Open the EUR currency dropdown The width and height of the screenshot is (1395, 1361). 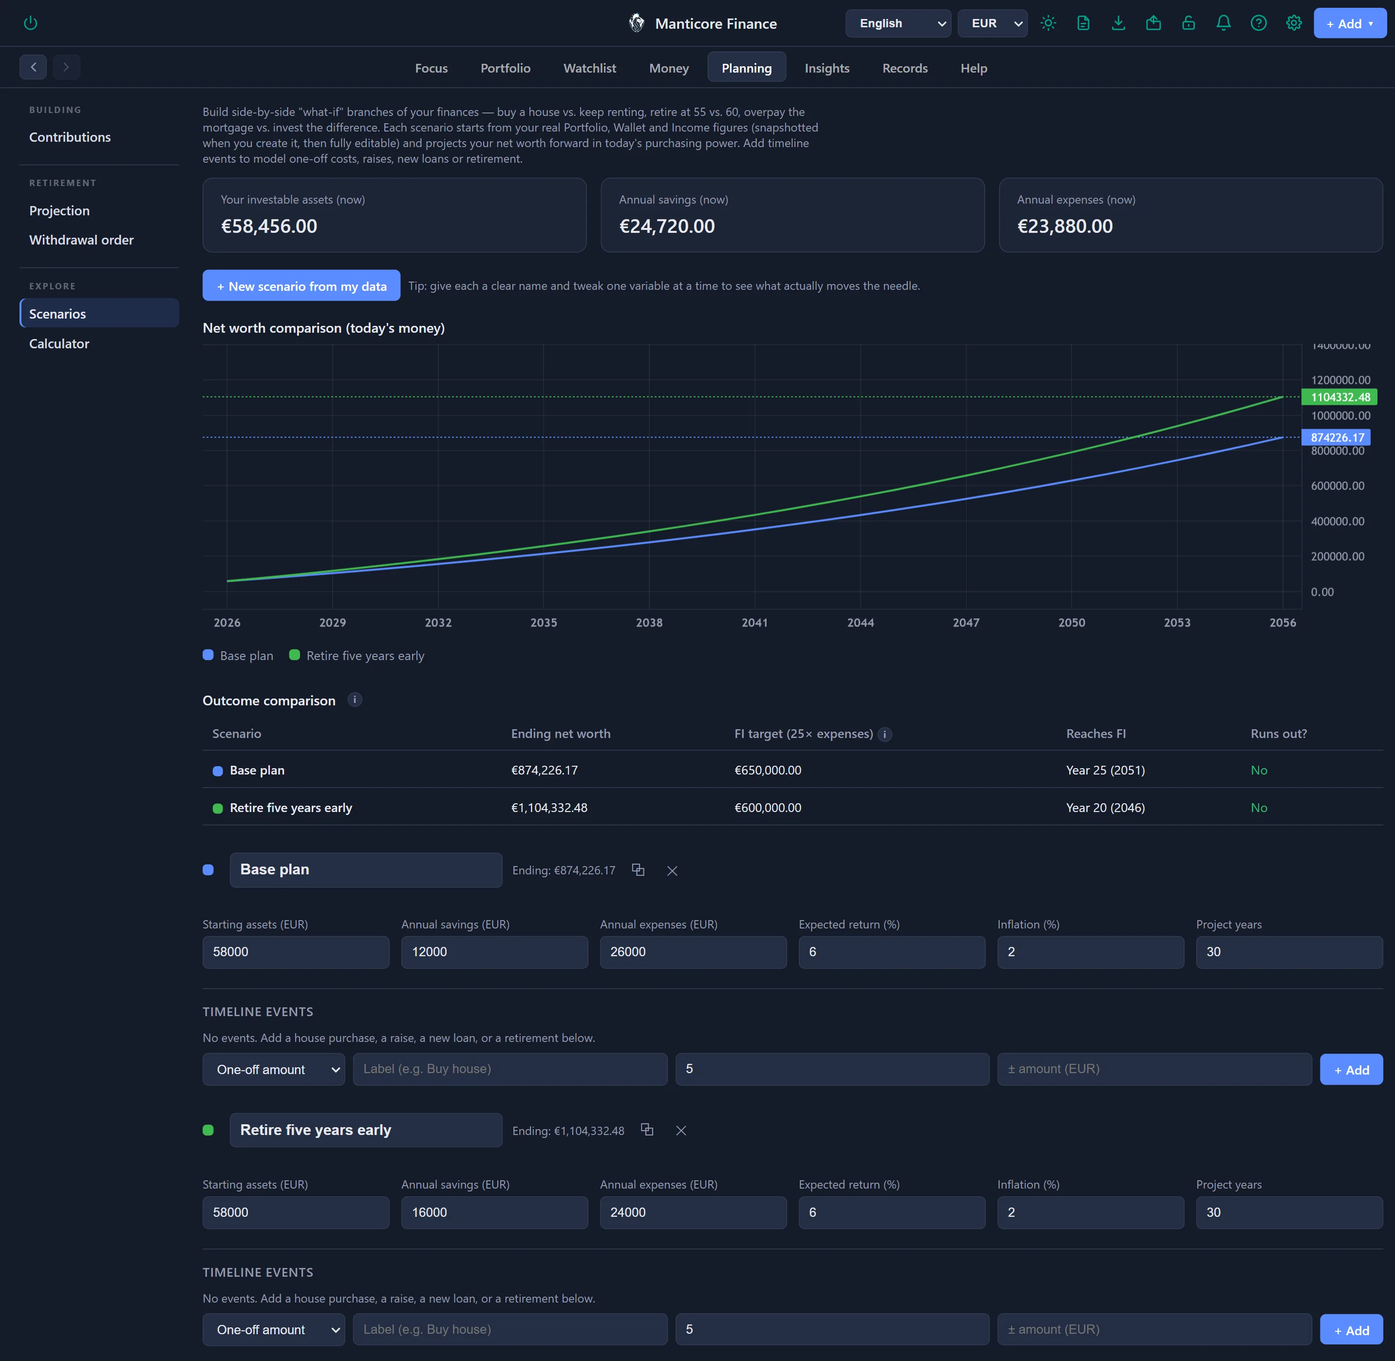point(992,23)
